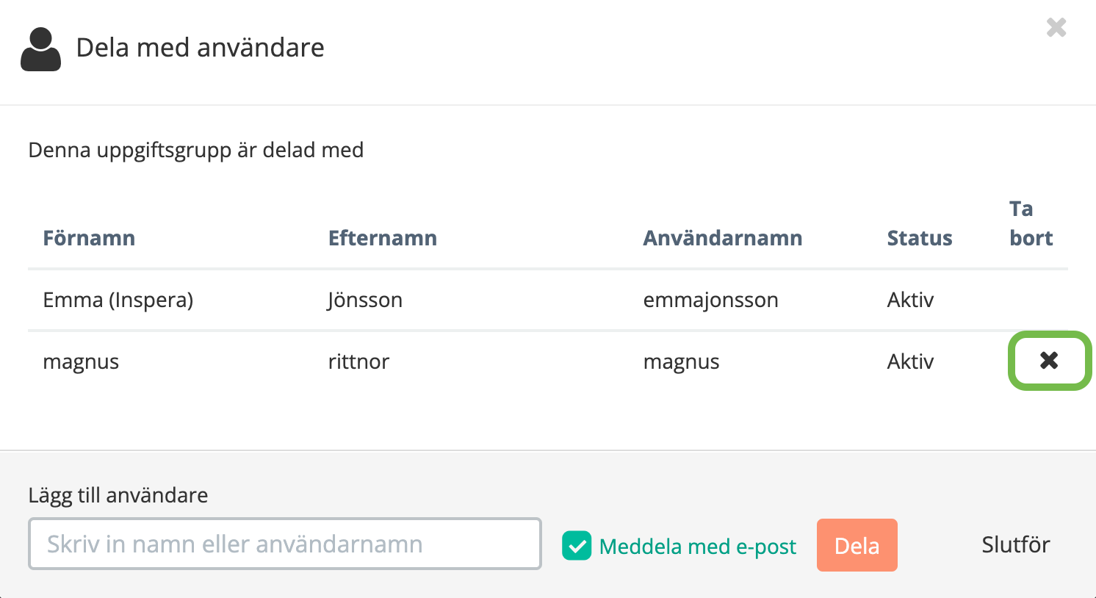The width and height of the screenshot is (1096, 598).
Task: Click the surname Jönsson
Action: coord(365,300)
